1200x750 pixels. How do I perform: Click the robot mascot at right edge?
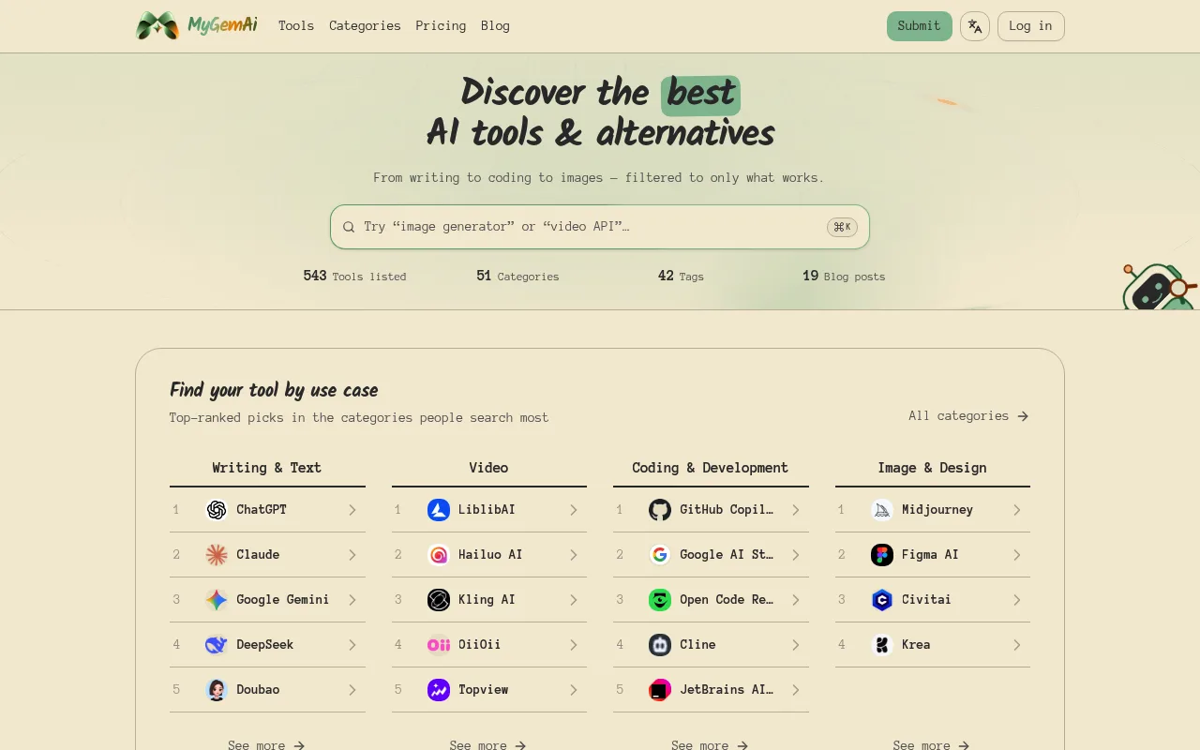[1161, 287]
